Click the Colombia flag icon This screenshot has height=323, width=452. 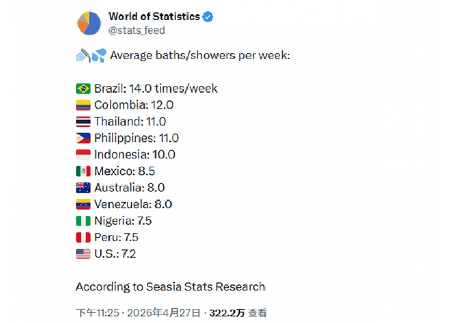tap(83, 105)
